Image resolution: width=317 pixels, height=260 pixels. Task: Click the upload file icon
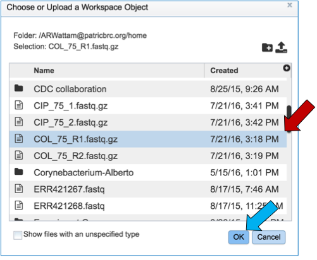coord(282,47)
